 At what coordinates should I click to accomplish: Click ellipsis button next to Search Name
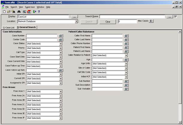tap(170, 17)
